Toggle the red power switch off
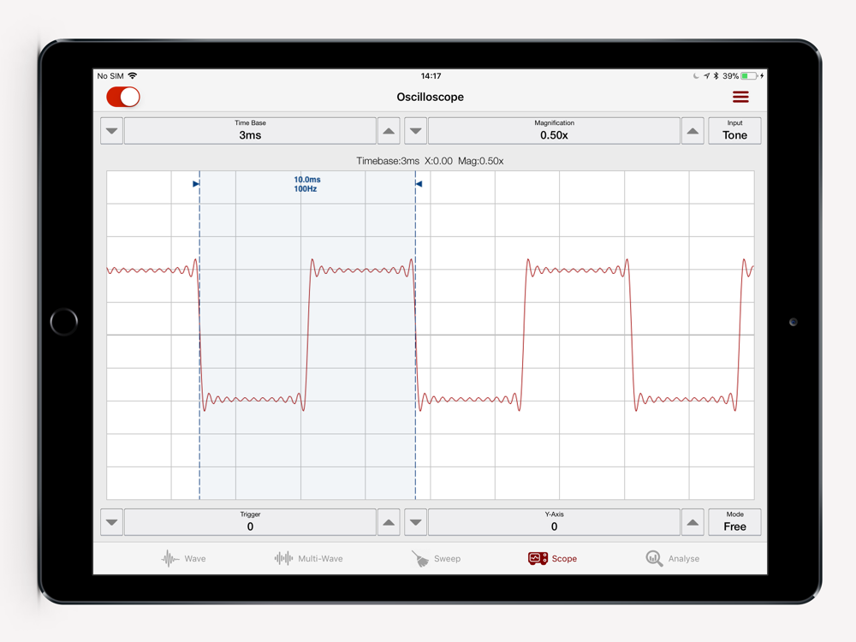The height and width of the screenshot is (642, 856). coord(122,98)
